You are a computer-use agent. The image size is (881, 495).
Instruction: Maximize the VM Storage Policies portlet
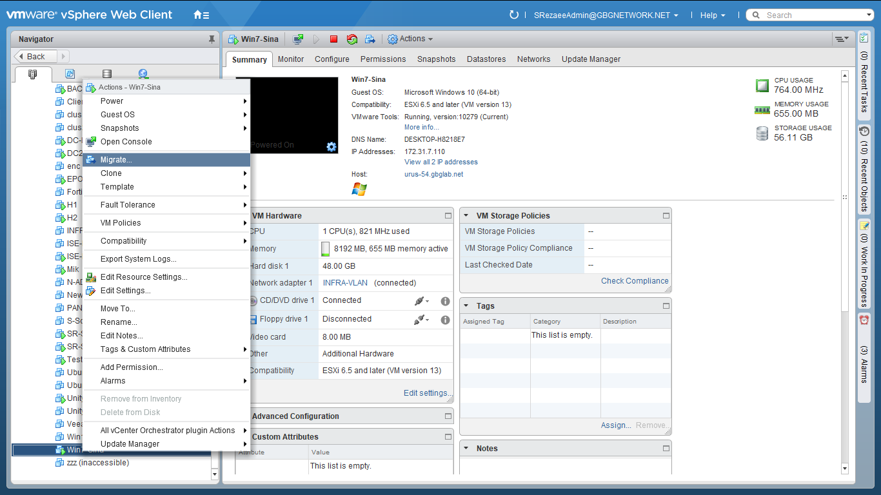pyautogui.click(x=666, y=216)
